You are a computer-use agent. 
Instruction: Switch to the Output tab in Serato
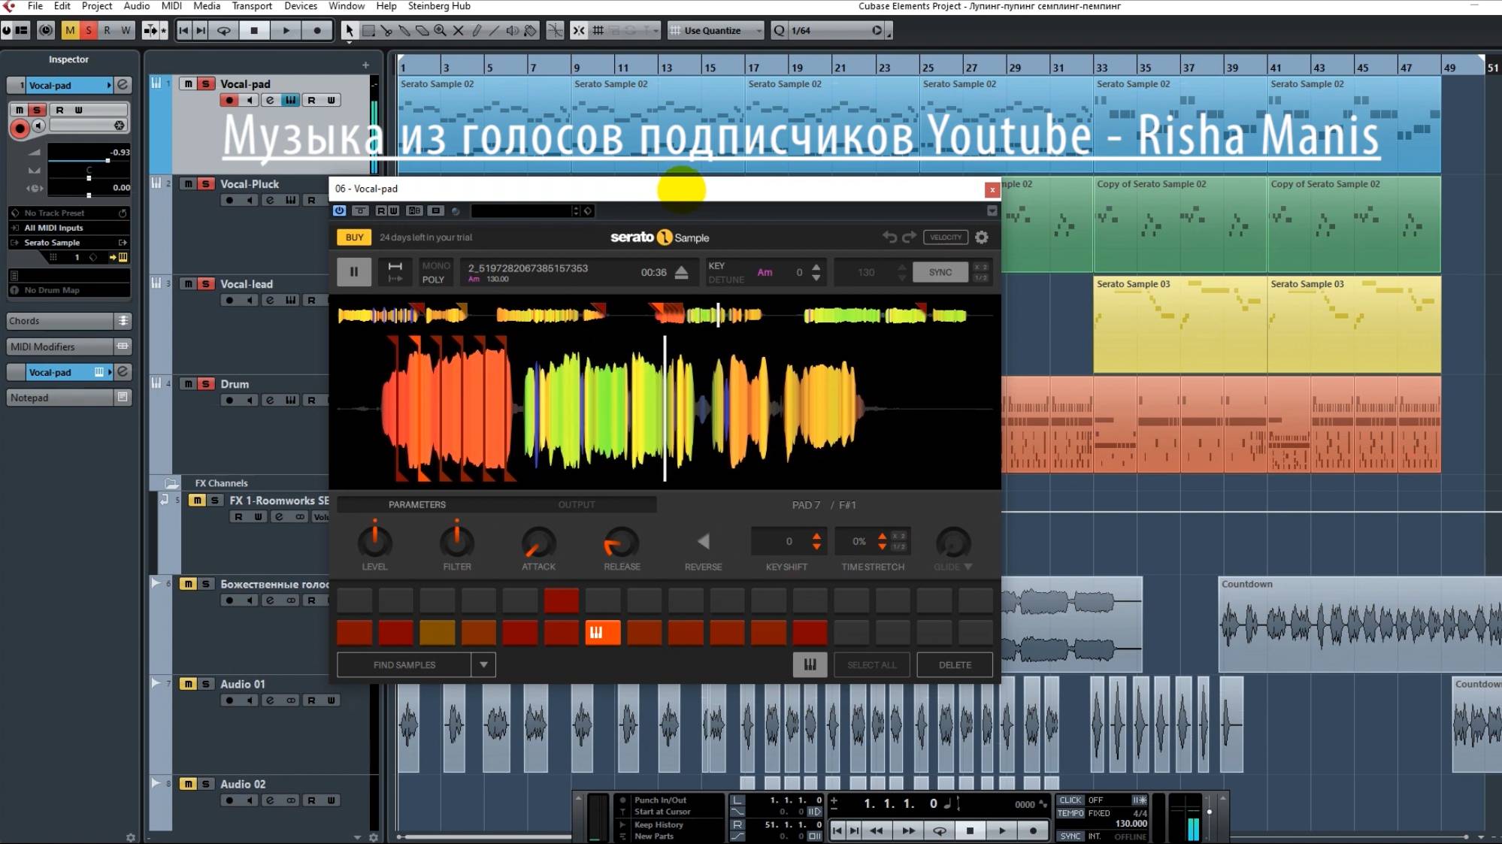coord(576,504)
